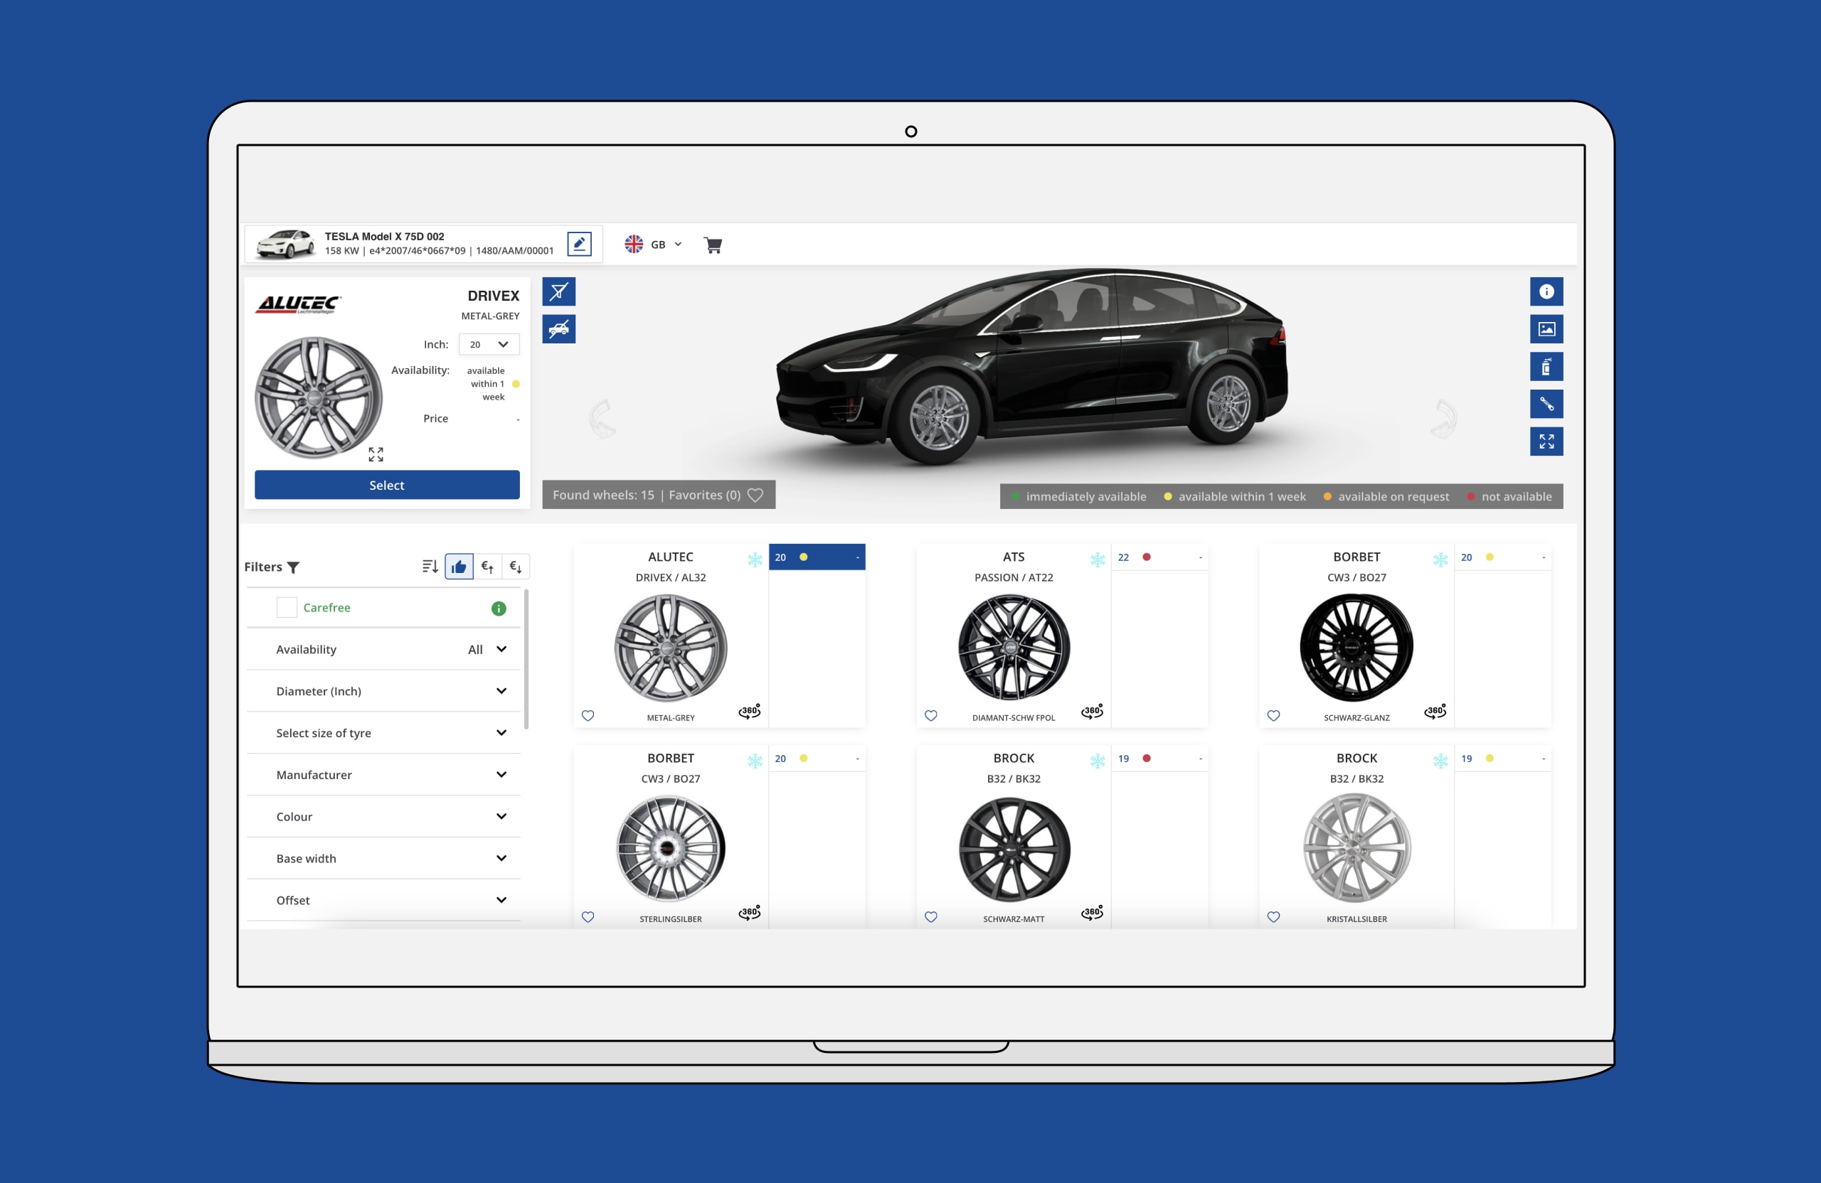Image resolution: width=1821 pixels, height=1183 pixels.
Task: Select 20 inch tab on BORBET SCHWARZ-GLANZ
Action: [x=1503, y=557]
